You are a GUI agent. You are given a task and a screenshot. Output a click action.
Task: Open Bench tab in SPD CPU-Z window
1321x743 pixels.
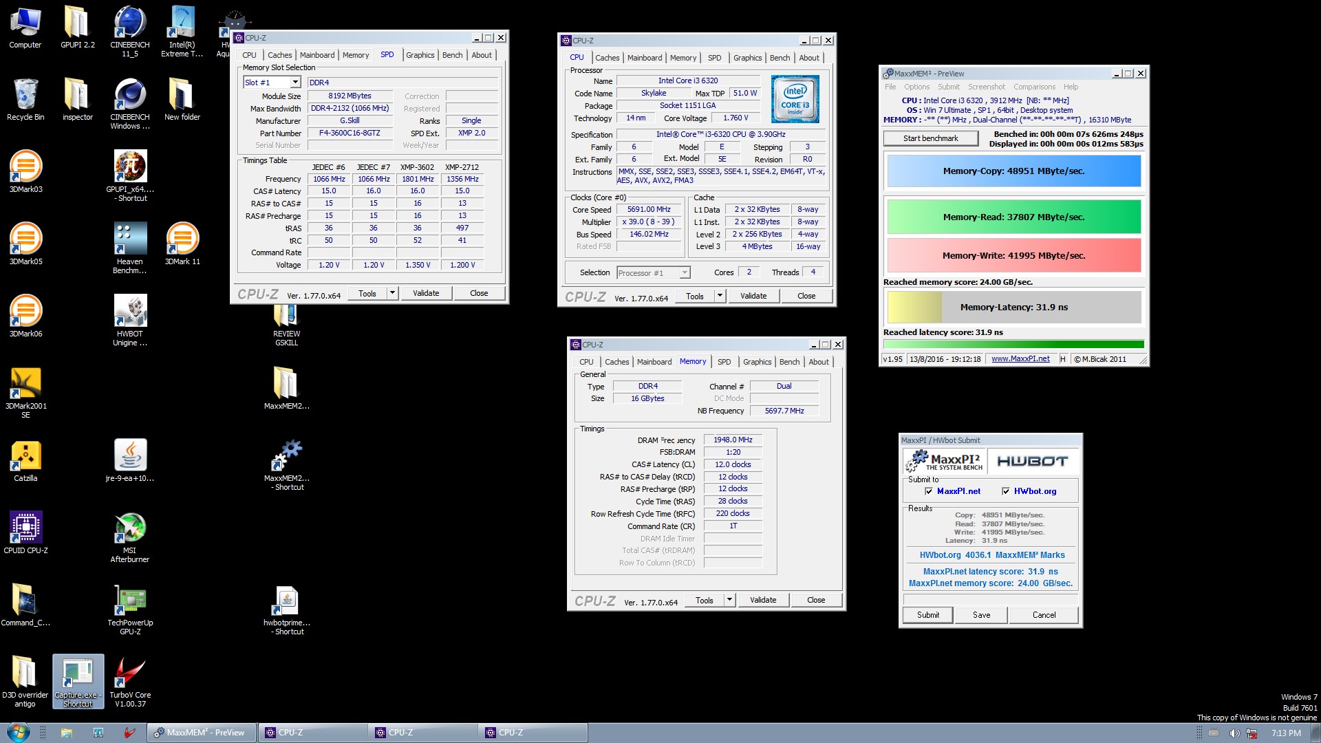pyautogui.click(x=452, y=55)
